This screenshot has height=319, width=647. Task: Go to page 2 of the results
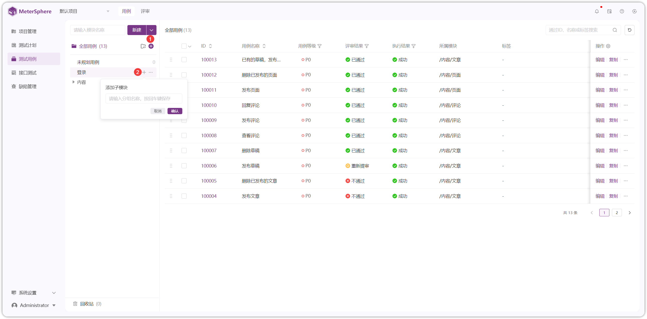click(x=617, y=213)
